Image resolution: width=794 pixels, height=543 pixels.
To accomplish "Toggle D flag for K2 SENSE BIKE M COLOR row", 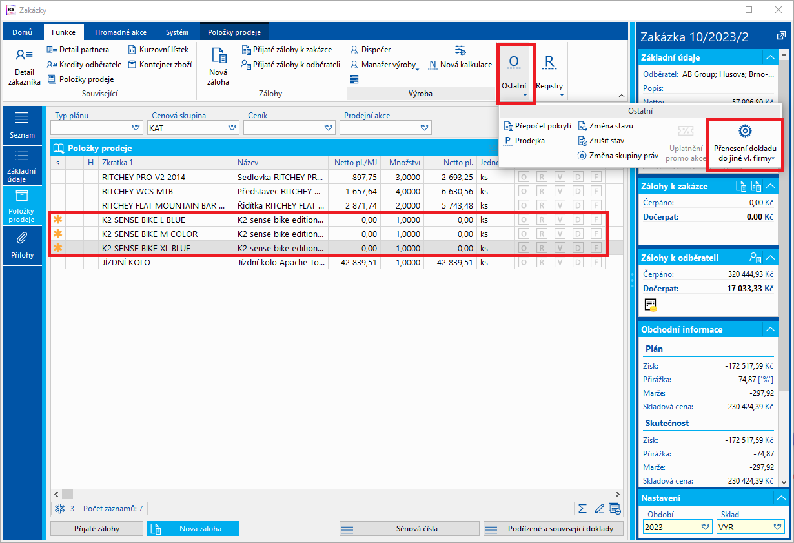I will click(578, 234).
